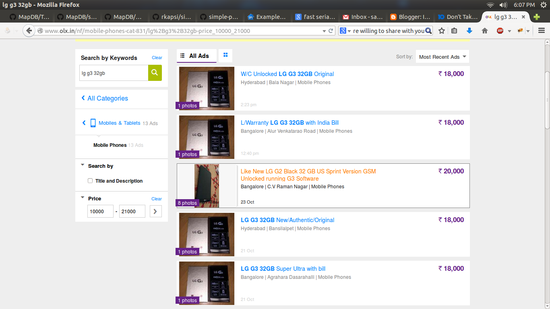Screen dimensions: 550x309
Task: Click the 6:07 PM clock
Action: 524,5
